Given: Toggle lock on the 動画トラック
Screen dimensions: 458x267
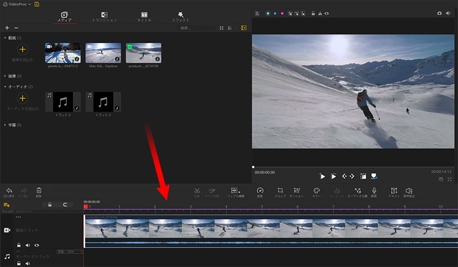Looking at the screenshot, I should click(19, 245).
